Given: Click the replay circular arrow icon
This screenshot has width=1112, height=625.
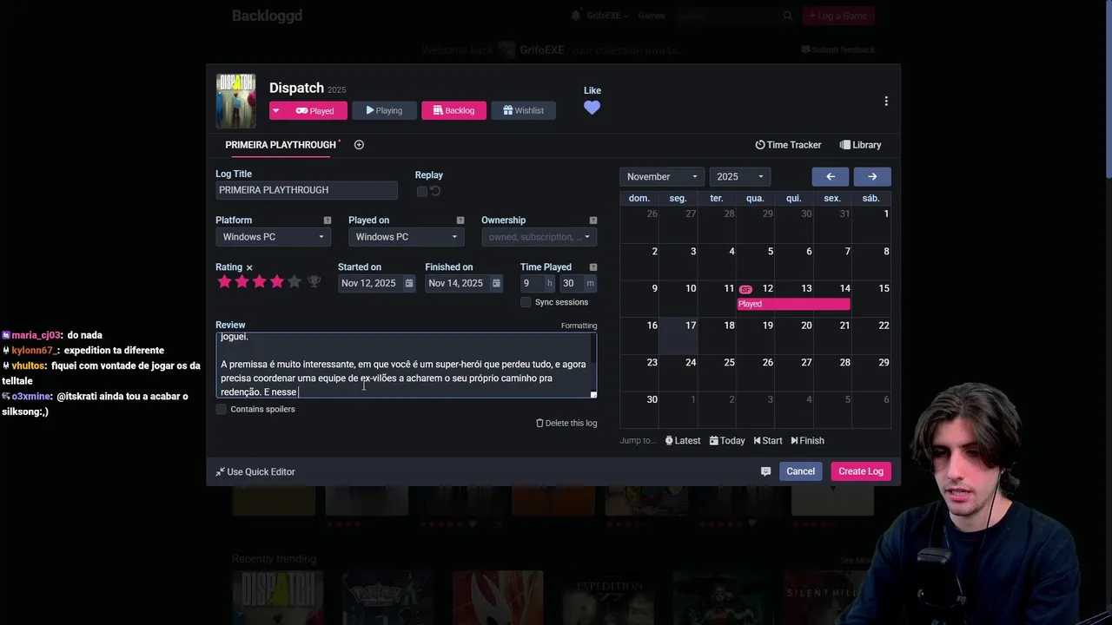Looking at the screenshot, I should click(x=435, y=191).
